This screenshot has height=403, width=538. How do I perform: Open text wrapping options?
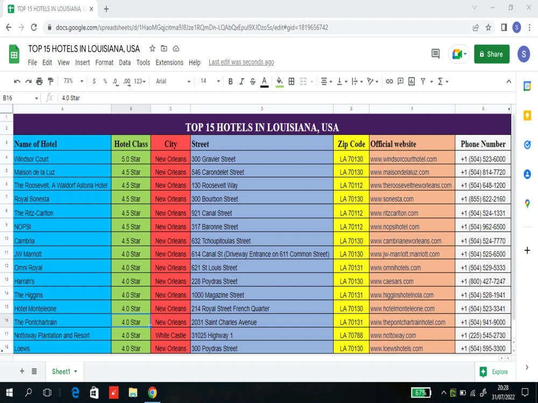tap(357, 82)
